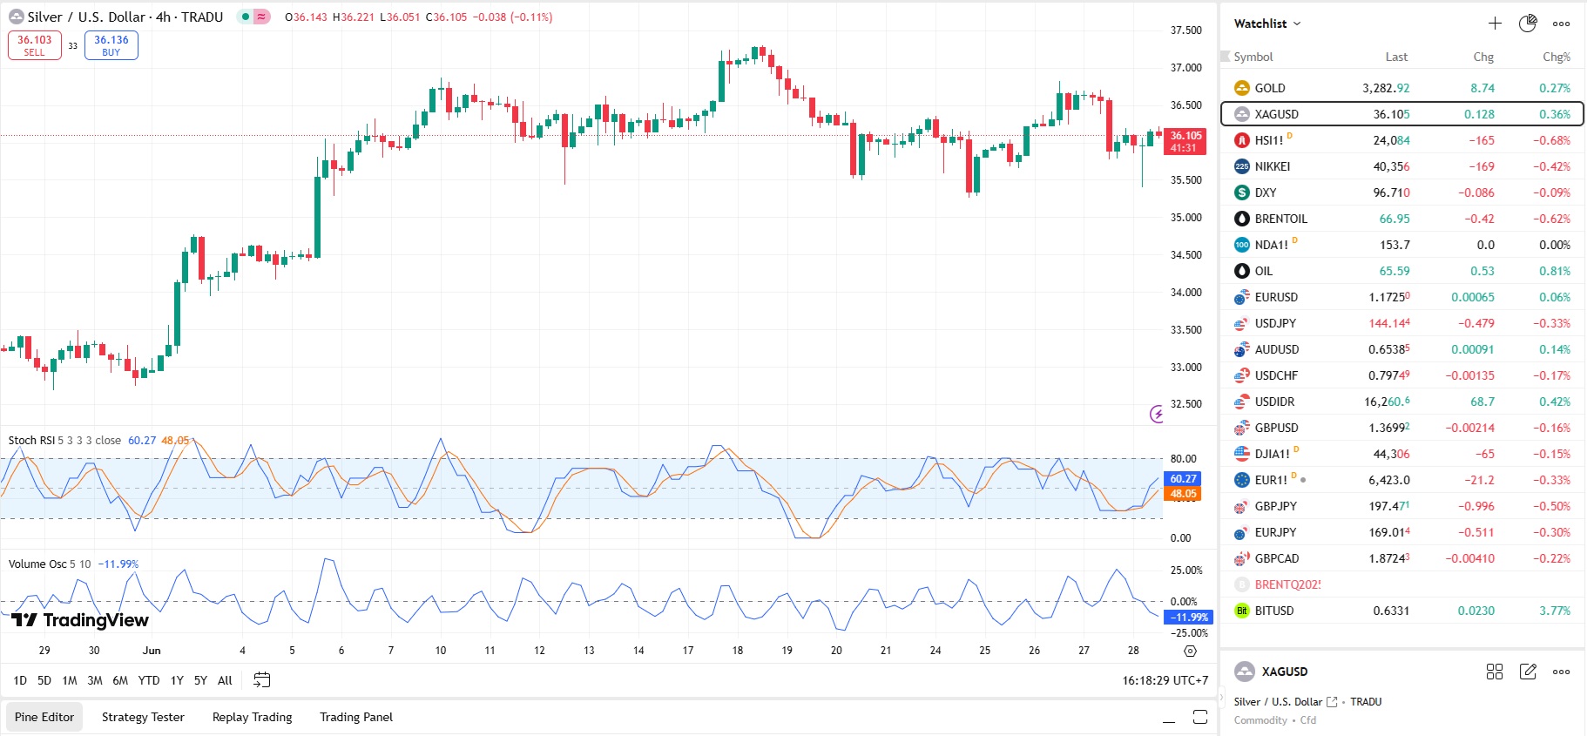Open chart scale settings hexagon gear icon
The image size is (1587, 736).
[x=1190, y=651]
